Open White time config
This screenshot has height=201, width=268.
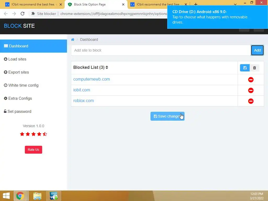click(21, 85)
